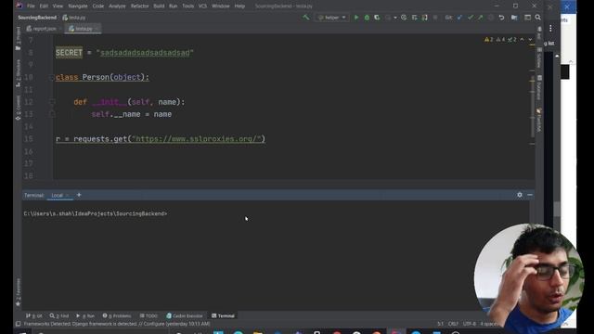The image size is (594, 334).
Task: Open the Help menu
Action: point(239,6)
